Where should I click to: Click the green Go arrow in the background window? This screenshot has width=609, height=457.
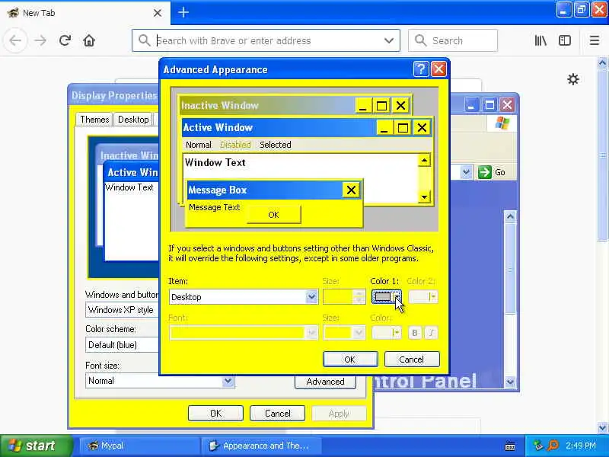[x=485, y=172]
